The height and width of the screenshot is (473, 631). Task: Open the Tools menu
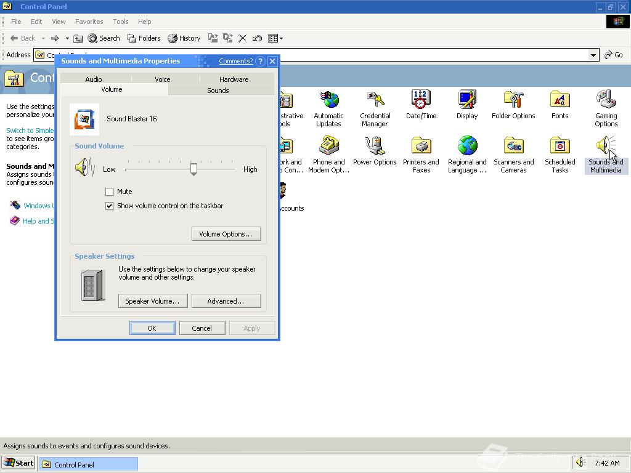[x=120, y=22]
